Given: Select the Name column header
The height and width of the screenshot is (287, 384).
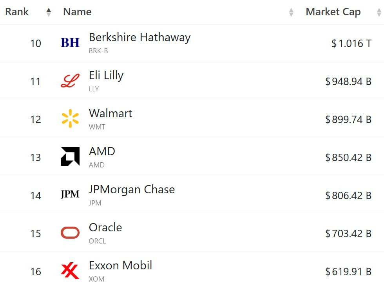Looking at the screenshot, I should click(x=77, y=12).
